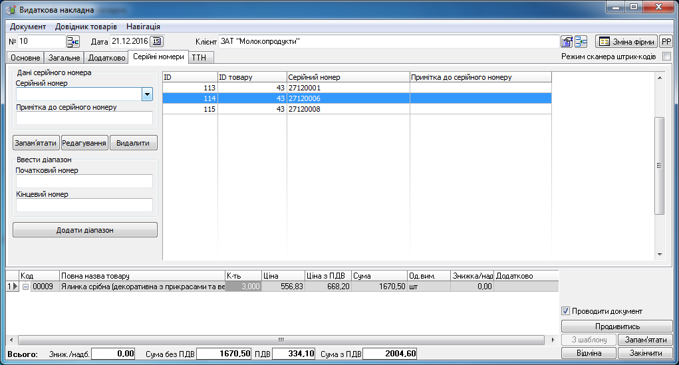Click the application icon in title bar
This screenshot has width=679, height=365.
[x=11, y=9]
